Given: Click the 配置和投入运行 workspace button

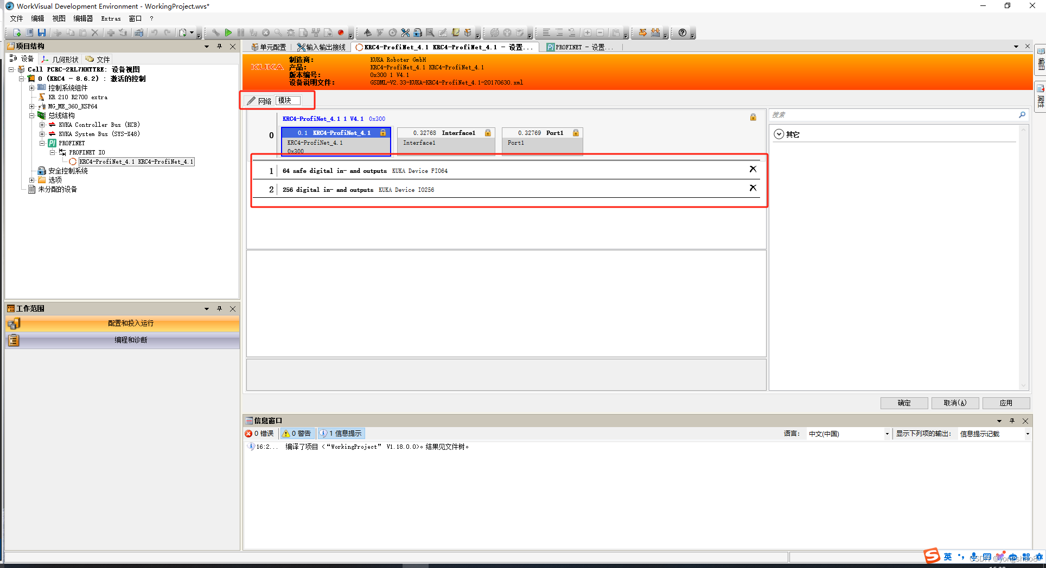Looking at the screenshot, I should coord(122,324).
